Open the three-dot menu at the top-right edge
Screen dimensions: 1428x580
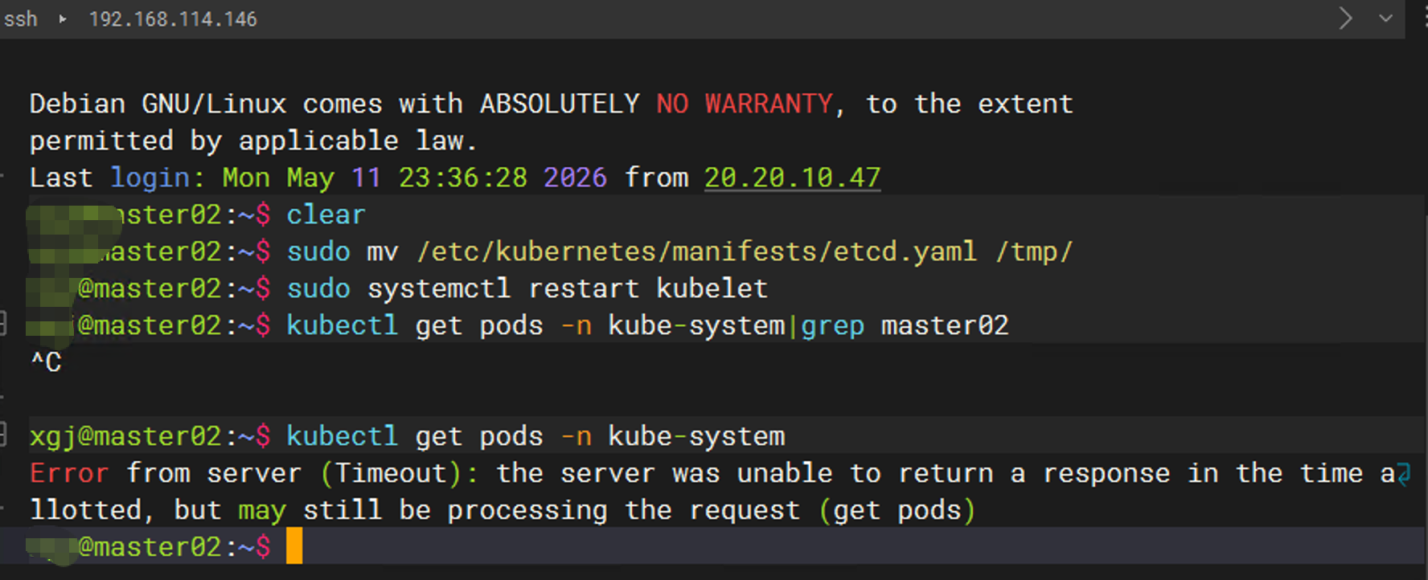pyautogui.click(x=1425, y=18)
